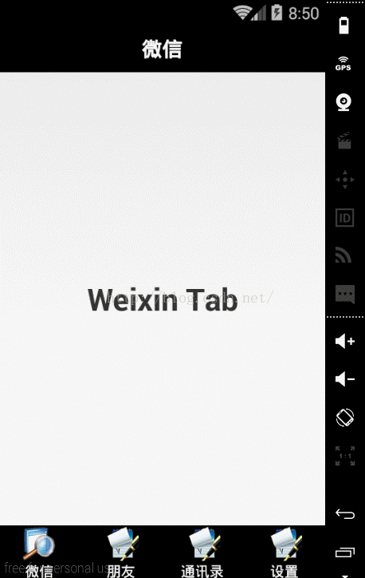The image size is (365, 578).
Task: Switch to the 通讯录 tab
Action: pyautogui.click(x=202, y=552)
